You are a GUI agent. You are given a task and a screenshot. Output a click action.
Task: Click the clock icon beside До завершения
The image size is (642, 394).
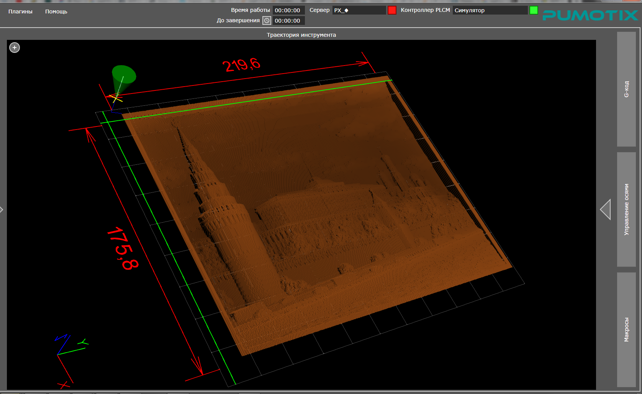tap(267, 21)
